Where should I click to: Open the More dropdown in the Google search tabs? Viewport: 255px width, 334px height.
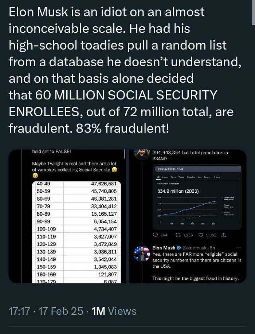[217, 176]
